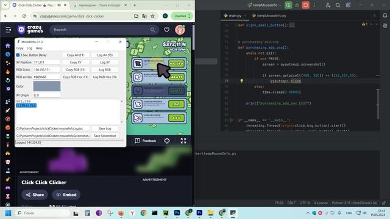Click Log All (F5) button
390x219 pixels.
[105, 55]
